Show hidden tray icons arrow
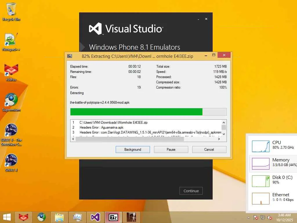Image resolution: width=297 pixels, height=223 pixels. click(249, 217)
